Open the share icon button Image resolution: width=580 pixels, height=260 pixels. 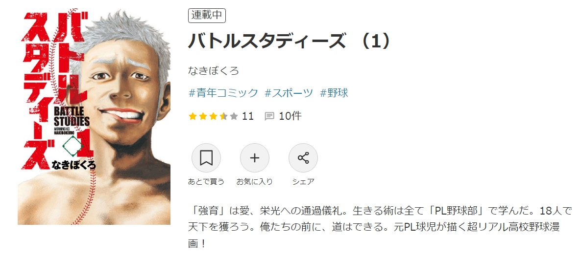(x=303, y=158)
